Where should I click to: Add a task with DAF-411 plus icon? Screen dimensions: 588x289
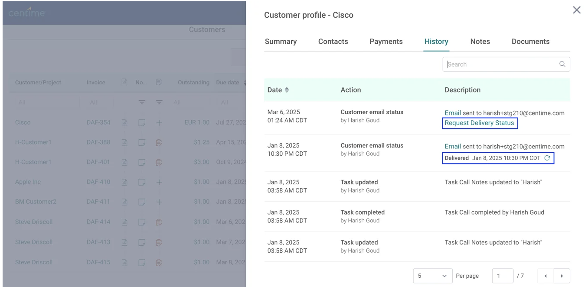(x=159, y=202)
